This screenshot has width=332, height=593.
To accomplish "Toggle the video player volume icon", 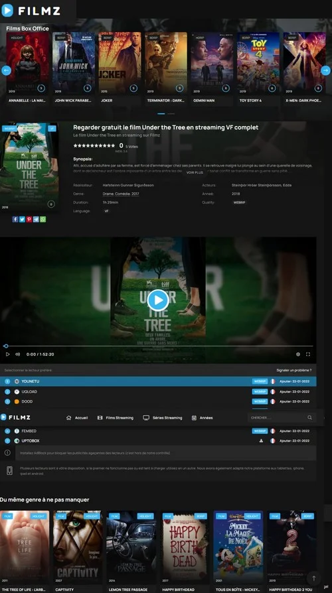I will click(17, 354).
